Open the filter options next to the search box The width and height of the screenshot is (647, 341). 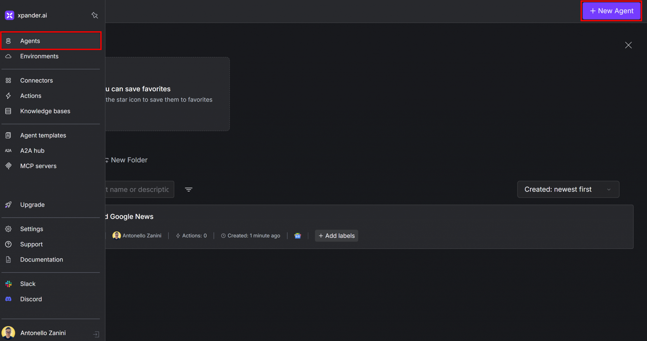pos(189,189)
